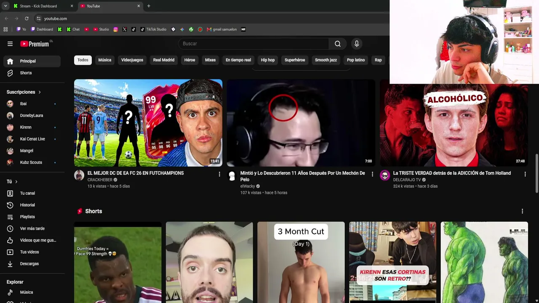This screenshot has height=303, width=539.
Task: Open the Shorts shelf three-dot menu
Action: coord(522,211)
